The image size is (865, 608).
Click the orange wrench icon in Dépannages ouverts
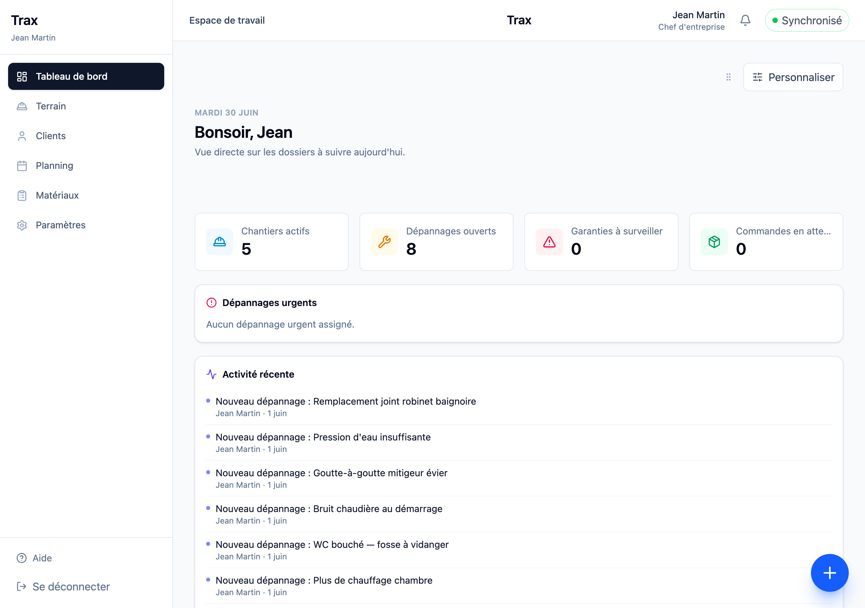385,242
